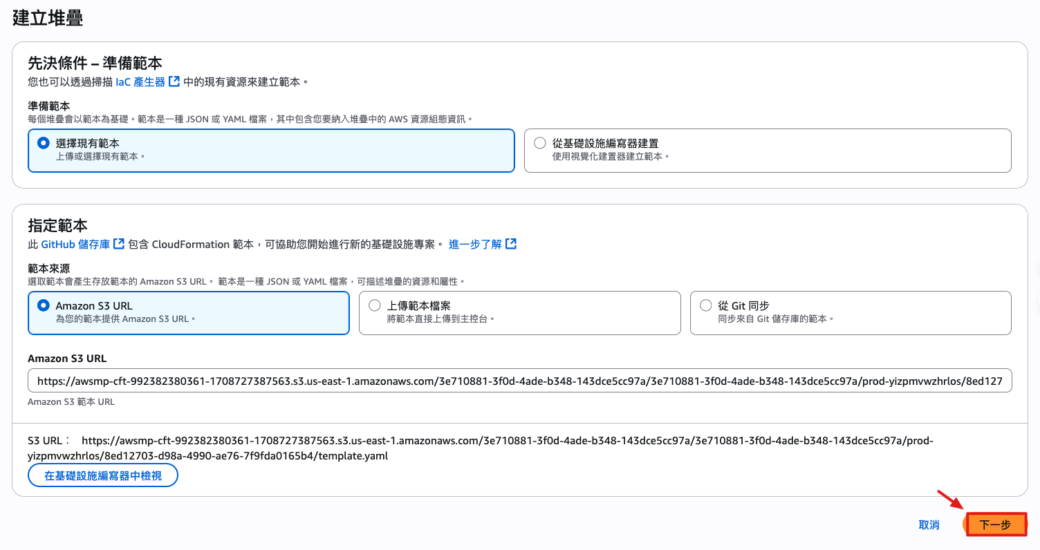Click the 指定範本 section title

(x=57, y=225)
